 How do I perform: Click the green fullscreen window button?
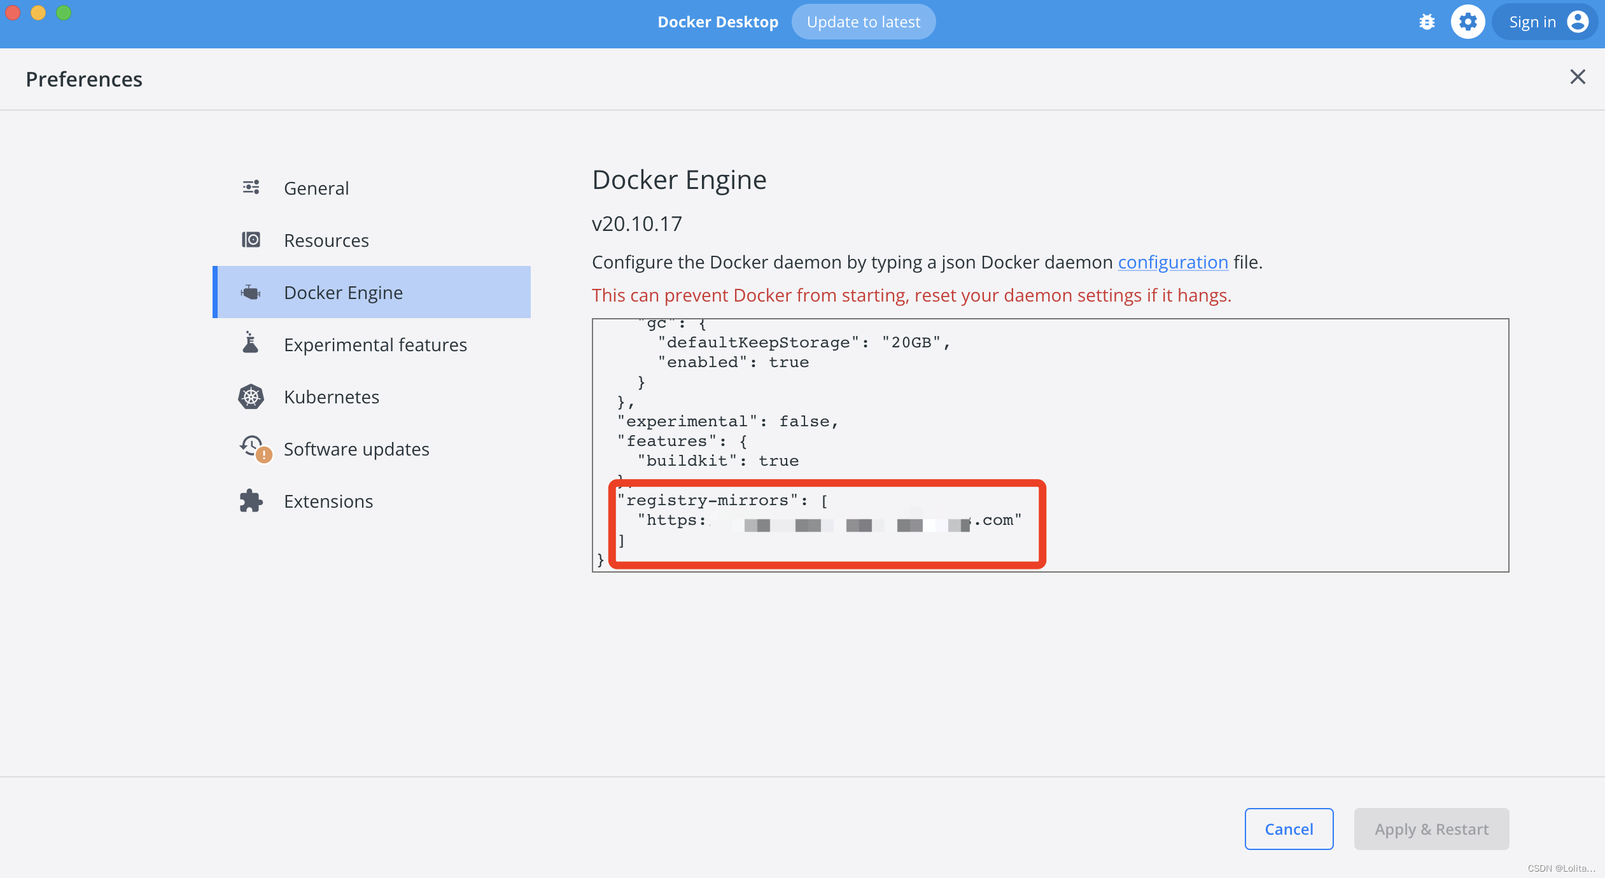[x=64, y=13]
